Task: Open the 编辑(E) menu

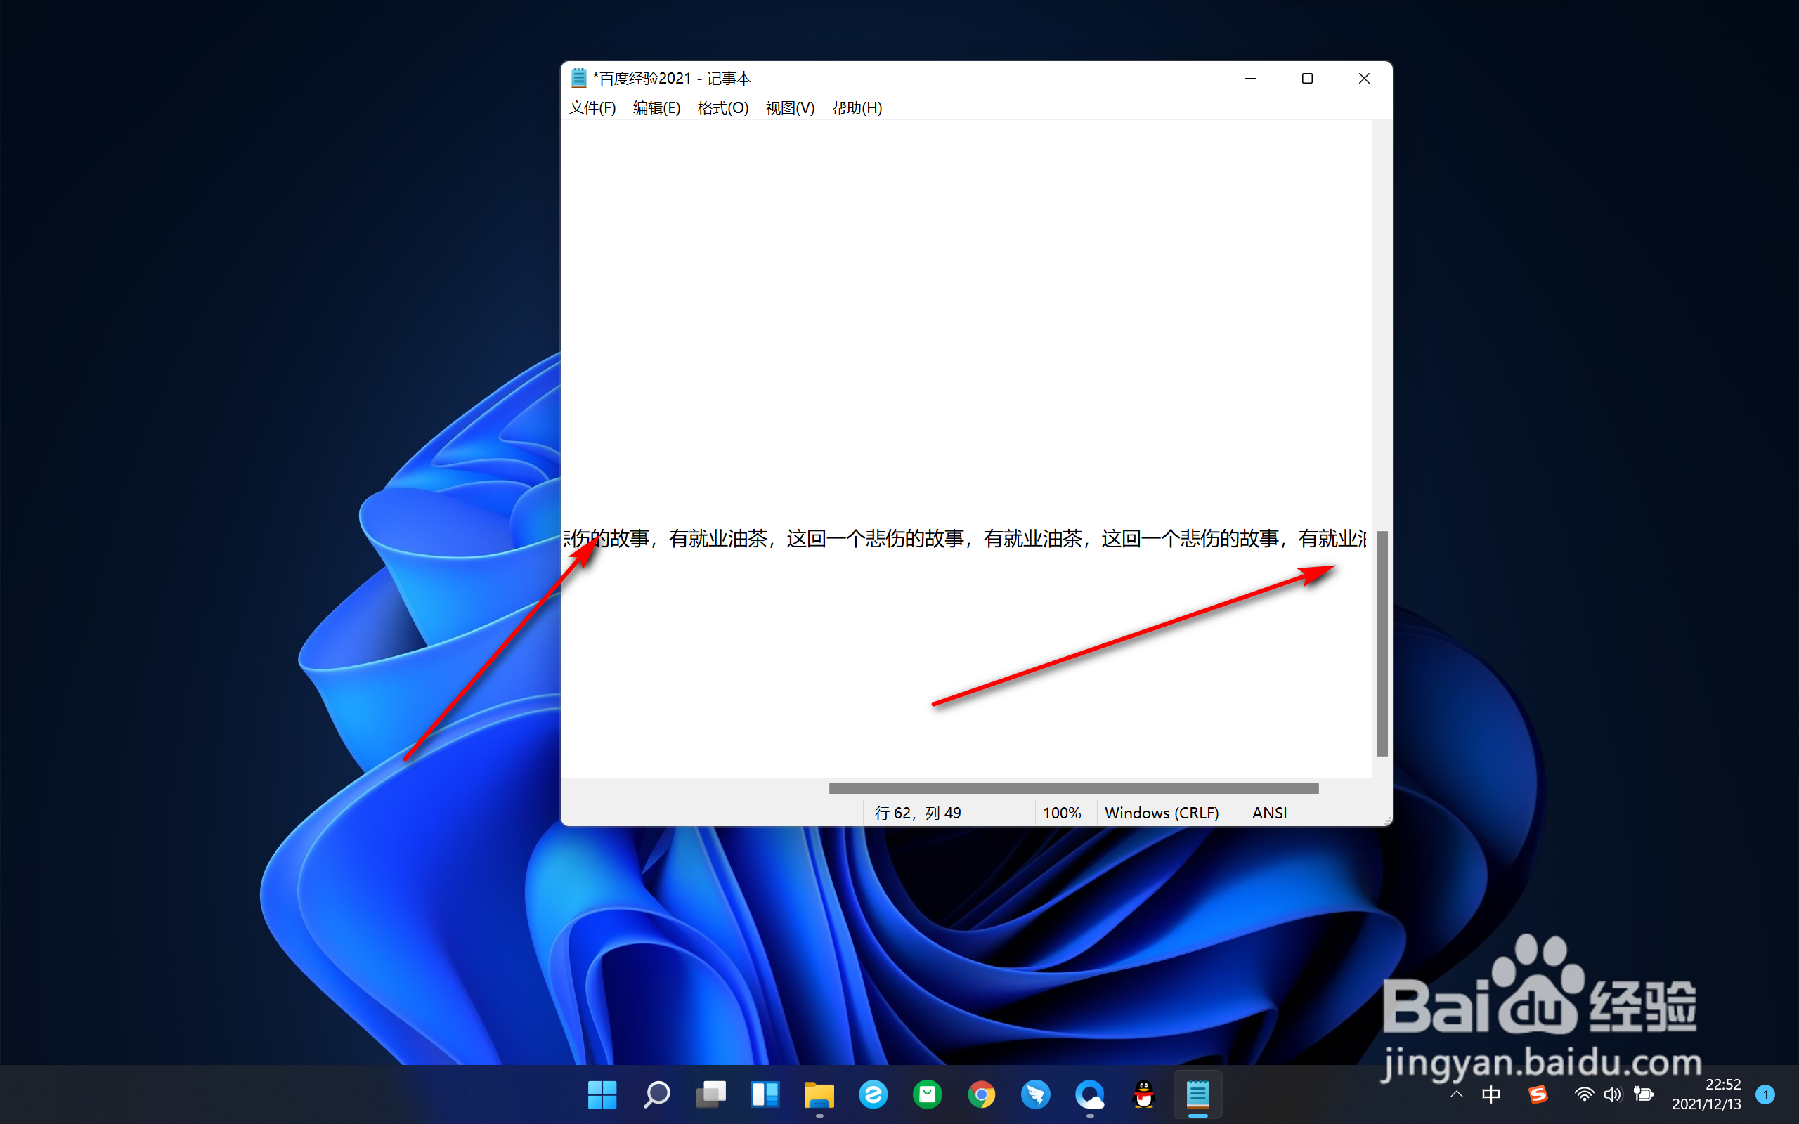Action: click(656, 107)
